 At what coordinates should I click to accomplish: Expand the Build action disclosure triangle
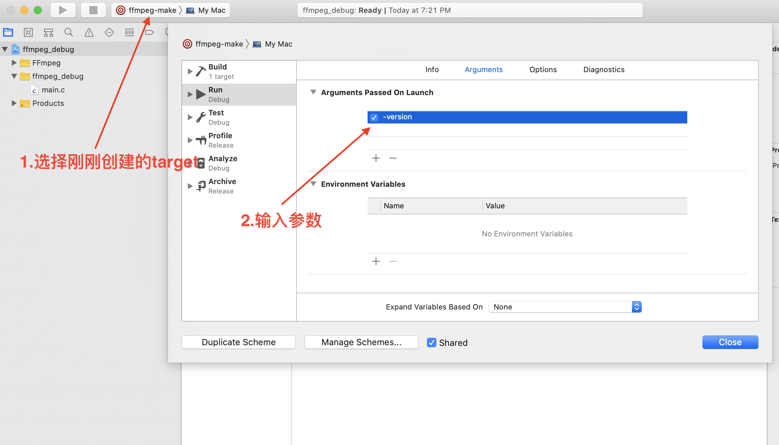[190, 71]
